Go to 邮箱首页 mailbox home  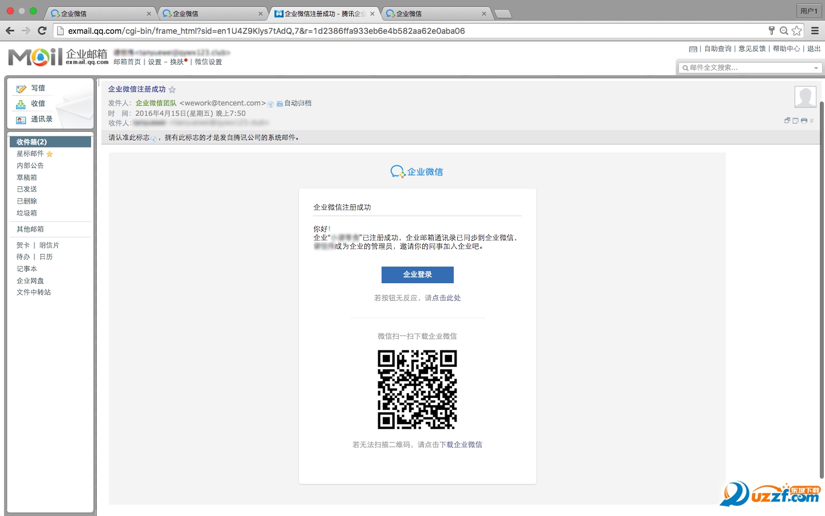pyautogui.click(x=127, y=62)
